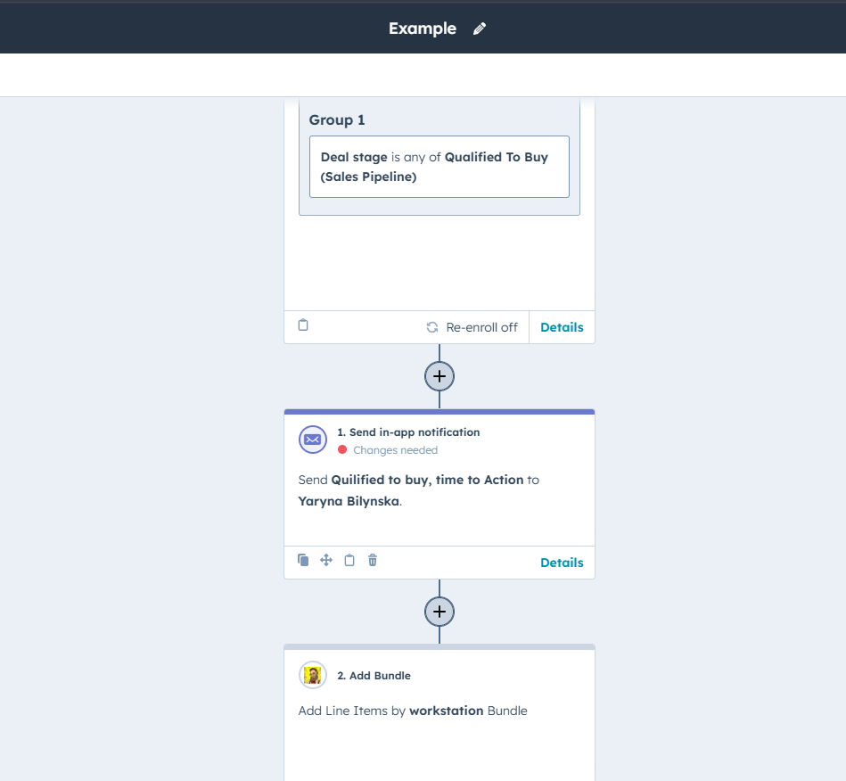Delete step 1 using the trash icon
Screen dimensions: 846x781
click(x=373, y=560)
